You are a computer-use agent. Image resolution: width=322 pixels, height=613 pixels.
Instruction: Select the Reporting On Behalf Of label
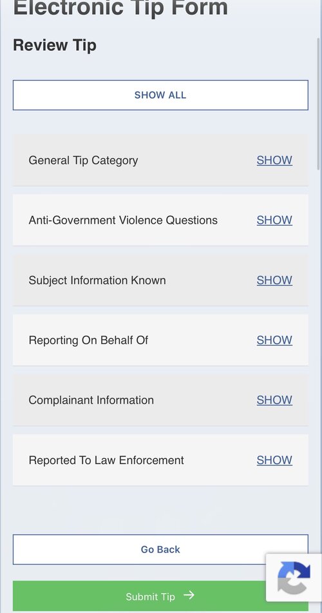click(88, 340)
